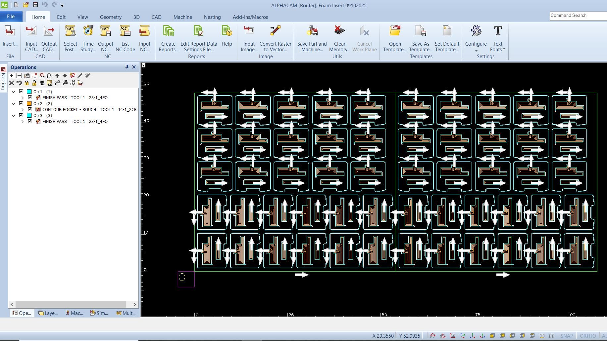
Task: Click in the Command Search field
Action: coord(578,16)
